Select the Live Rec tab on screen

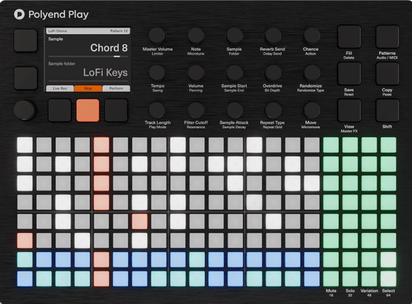pos(60,88)
